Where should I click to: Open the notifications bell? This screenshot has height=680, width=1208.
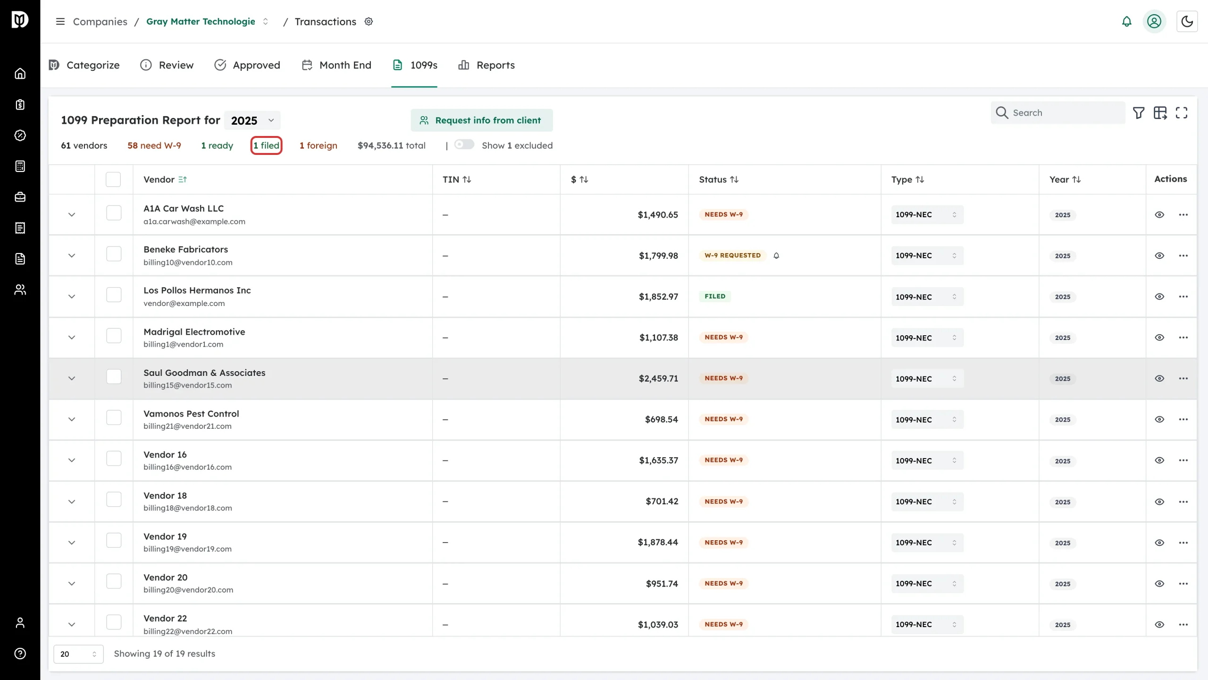coord(1126,22)
